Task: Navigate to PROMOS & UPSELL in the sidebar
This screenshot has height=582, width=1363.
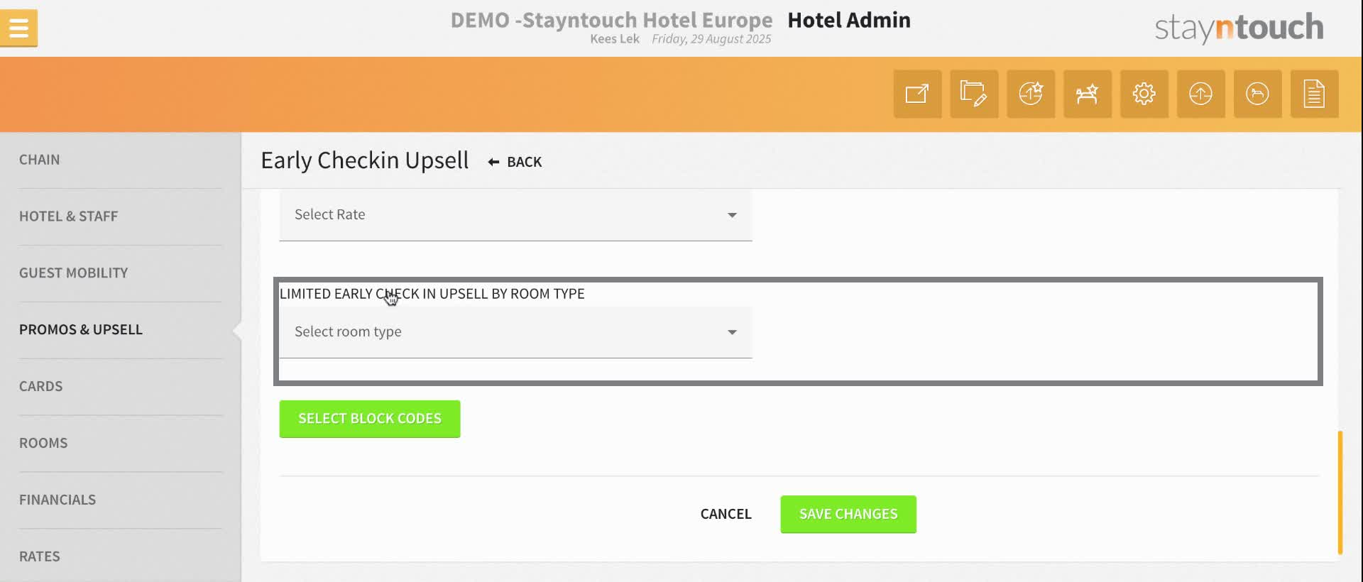Action: tap(81, 329)
